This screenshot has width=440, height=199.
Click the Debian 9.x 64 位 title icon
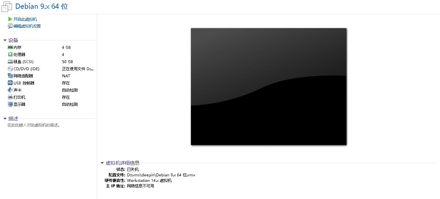pyautogui.click(x=7, y=6)
